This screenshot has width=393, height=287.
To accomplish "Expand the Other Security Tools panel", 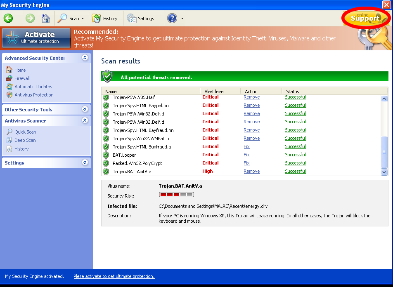I will pyautogui.click(x=85, y=109).
